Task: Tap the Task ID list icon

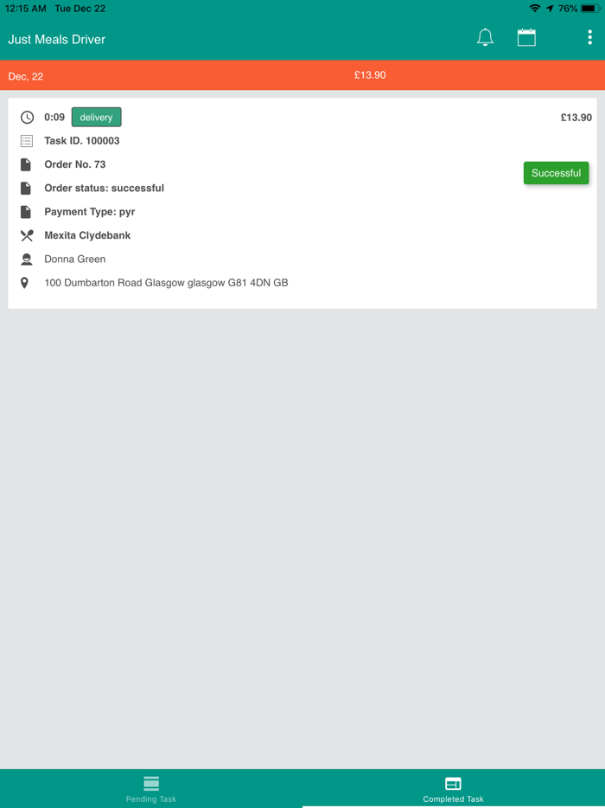Action: [27, 141]
